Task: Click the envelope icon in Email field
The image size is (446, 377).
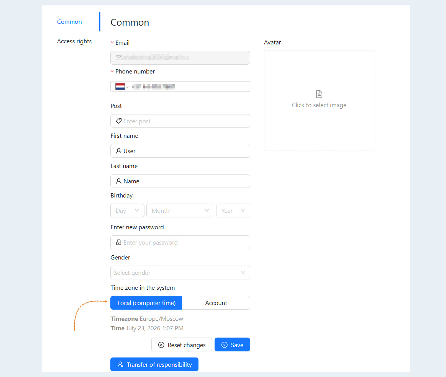Action: [119, 58]
